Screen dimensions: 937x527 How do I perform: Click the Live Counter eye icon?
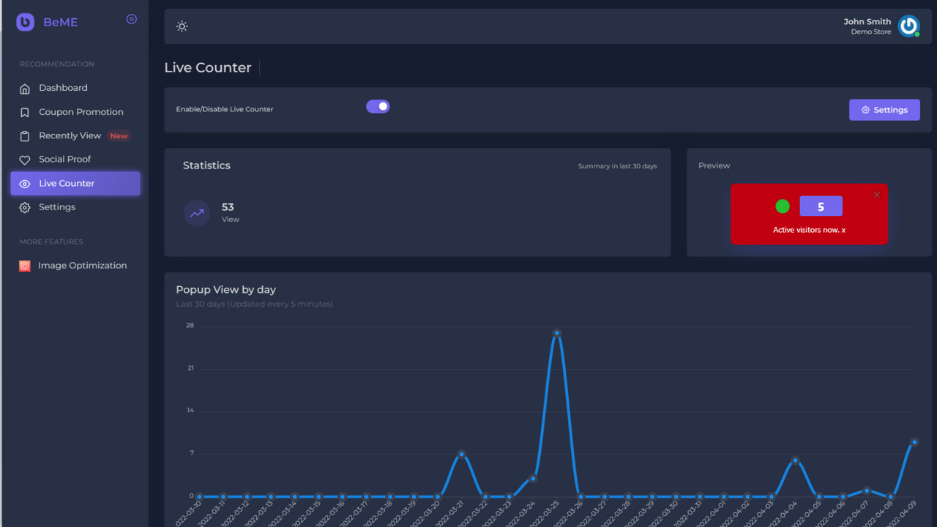coord(25,184)
